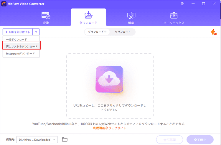Open the save folder icon
This screenshot has height=145, width=221.
pos(65,139)
